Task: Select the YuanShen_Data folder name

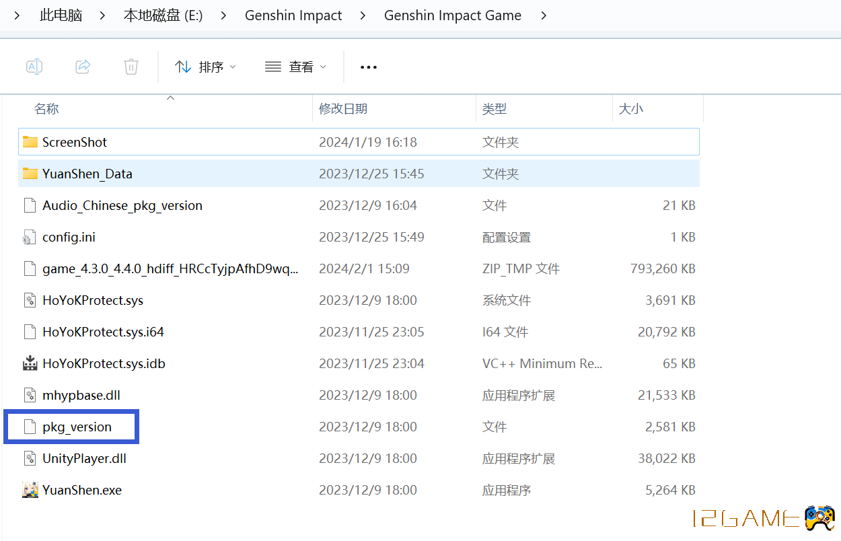Action: click(x=87, y=174)
